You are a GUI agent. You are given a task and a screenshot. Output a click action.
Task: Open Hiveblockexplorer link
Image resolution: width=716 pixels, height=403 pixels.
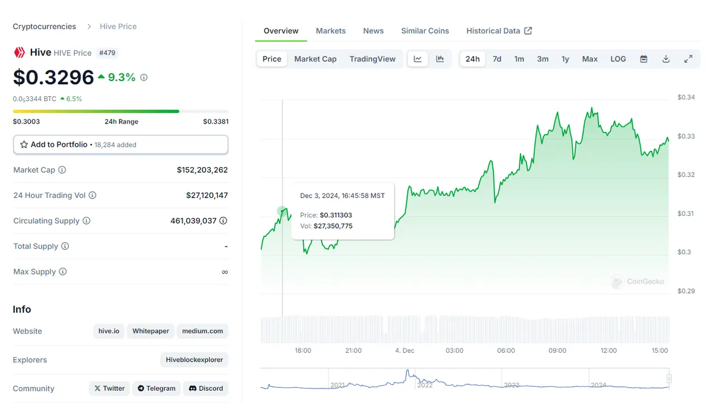click(194, 360)
